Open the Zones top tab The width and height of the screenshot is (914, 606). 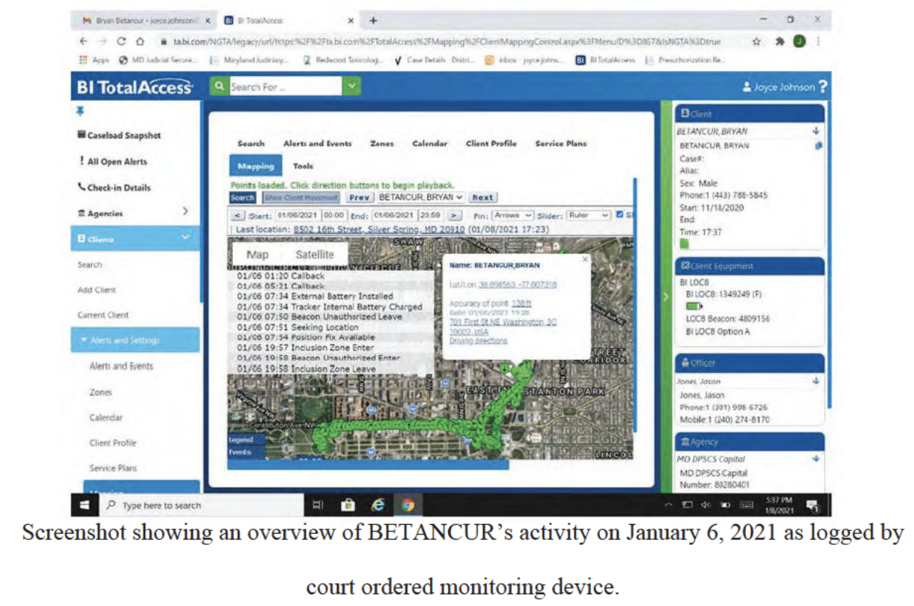point(382,144)
